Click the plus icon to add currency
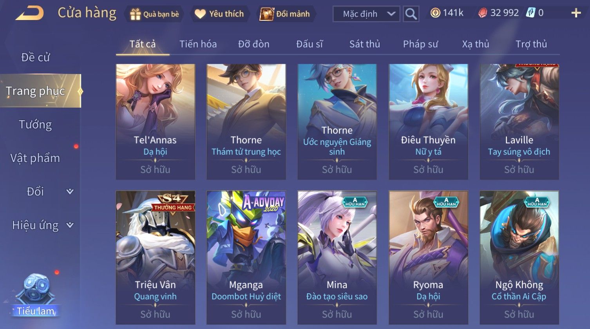 pos(576,13)
